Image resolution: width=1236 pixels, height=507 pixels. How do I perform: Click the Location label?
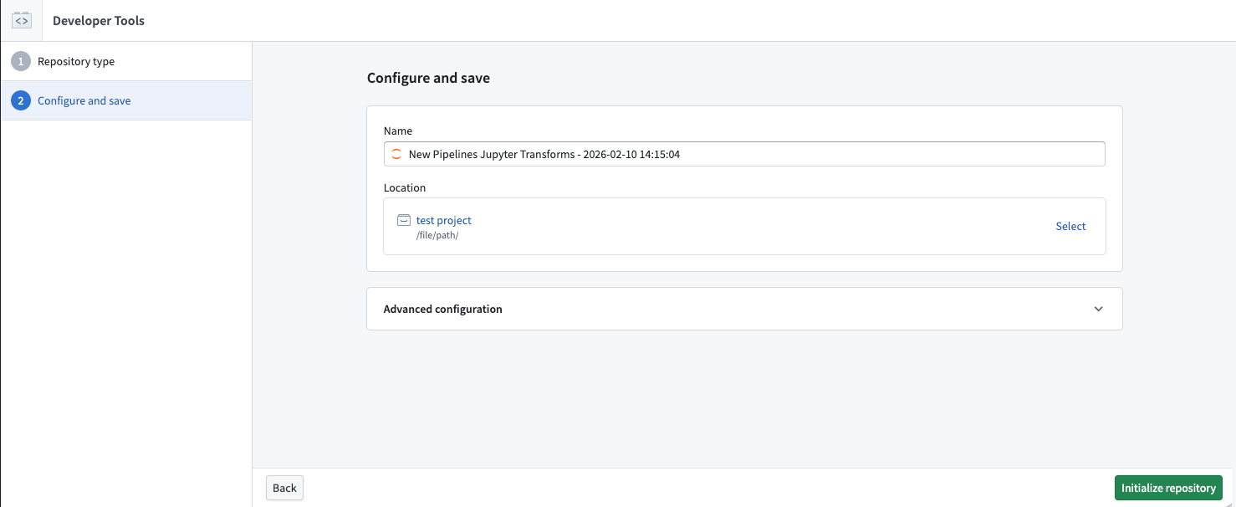[405, 187]
